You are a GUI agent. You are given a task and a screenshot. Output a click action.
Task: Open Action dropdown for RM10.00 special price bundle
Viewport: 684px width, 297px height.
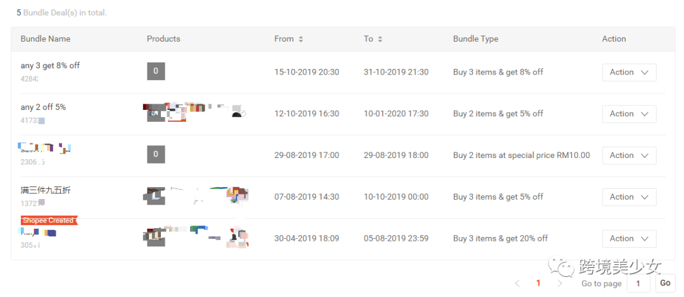(x=629, y=155)
